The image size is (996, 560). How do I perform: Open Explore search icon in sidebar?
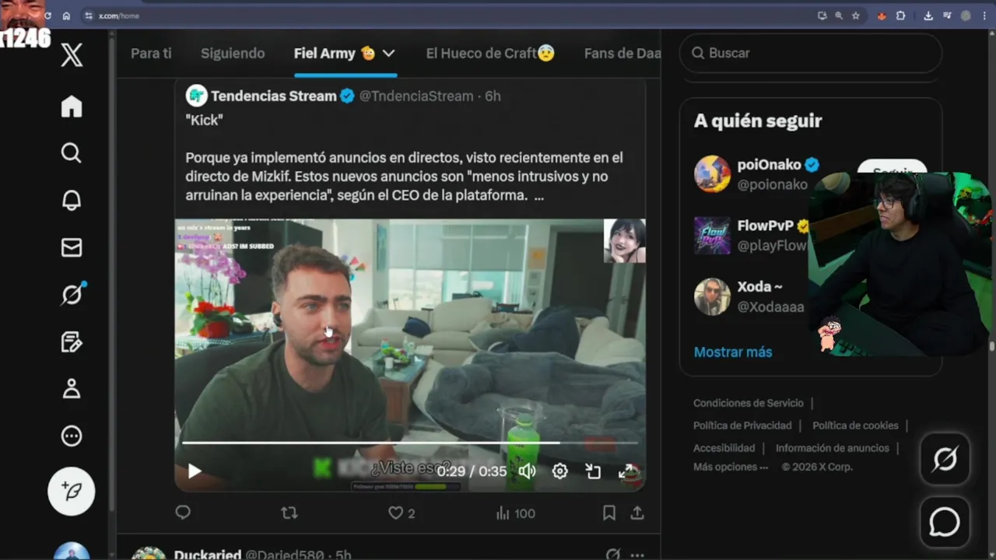pyautogui.click(x=72, y=153)
